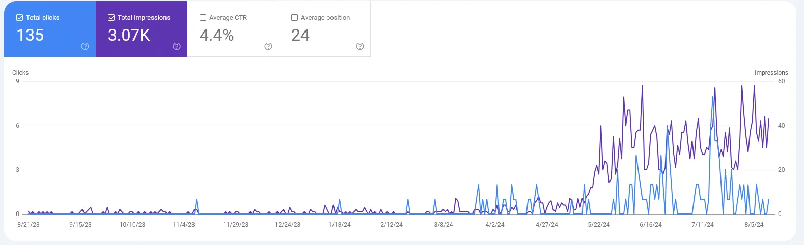Screen dimensions: 804x245
Task: Click the help icon on Total impressions card
Action: (x=177, y=46)
